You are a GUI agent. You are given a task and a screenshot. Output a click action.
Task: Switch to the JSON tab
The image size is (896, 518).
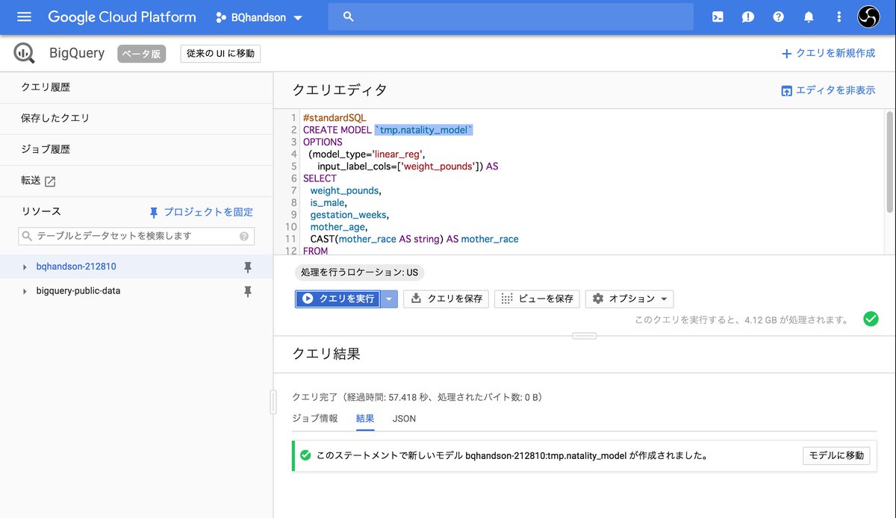[405, 419]
